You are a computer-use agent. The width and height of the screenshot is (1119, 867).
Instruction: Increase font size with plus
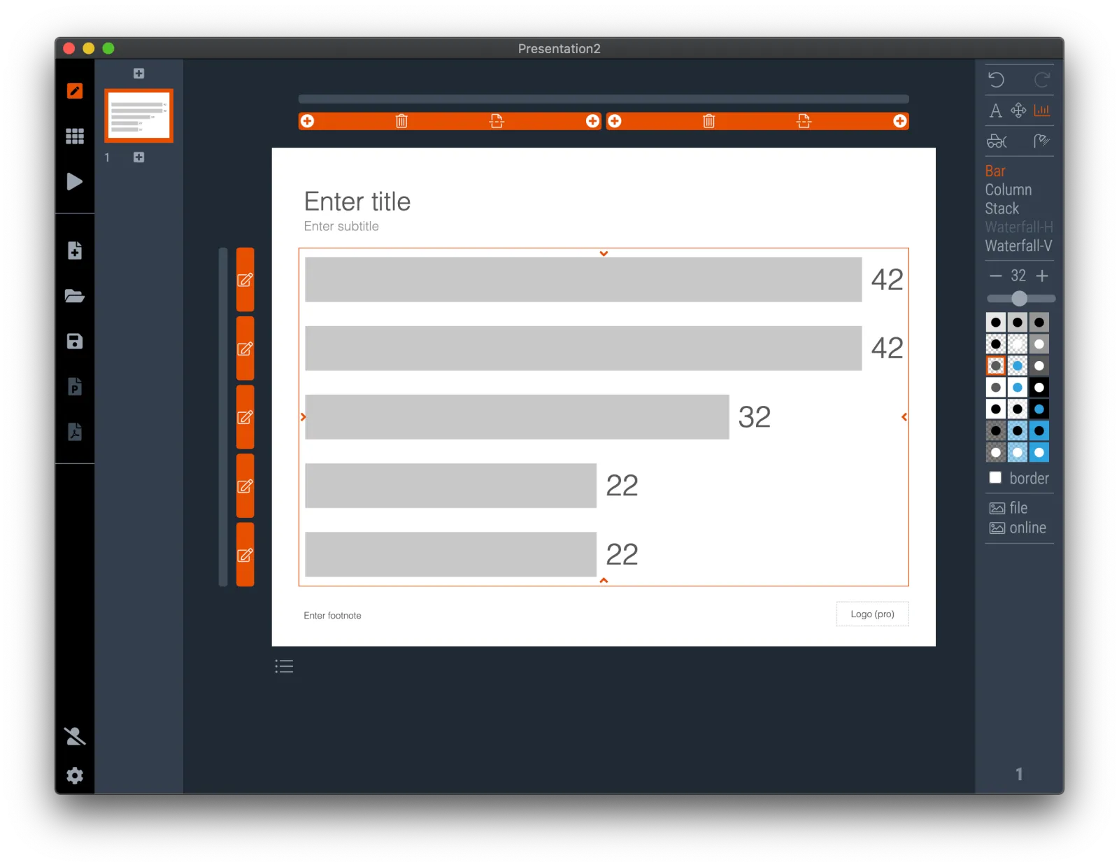(1042, 276)
